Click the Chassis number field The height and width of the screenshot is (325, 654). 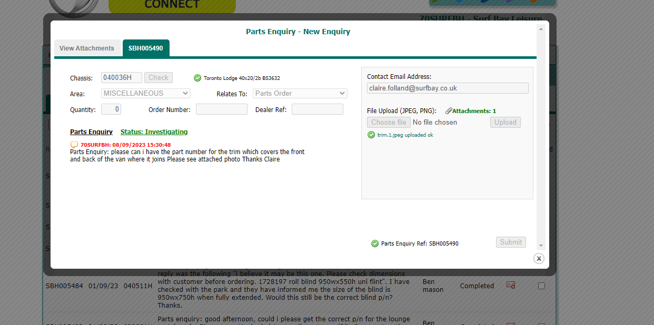122,78
